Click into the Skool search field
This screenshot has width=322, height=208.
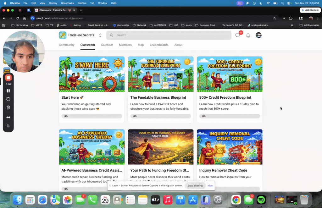(169, 35)
